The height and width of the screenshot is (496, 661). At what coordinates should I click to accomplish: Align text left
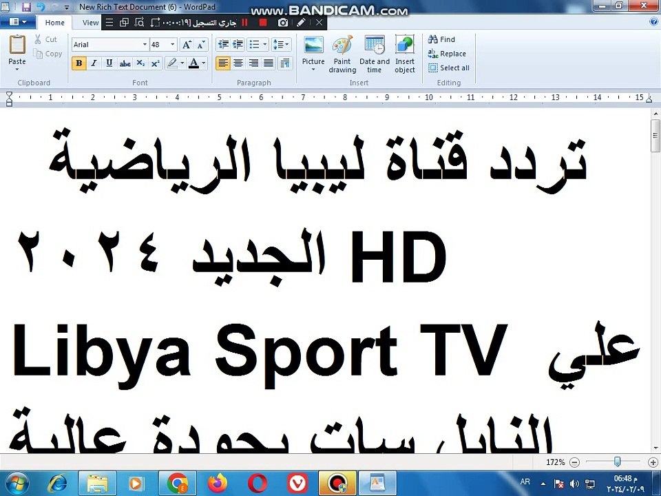pyautogui.click(x=223, y=63)
